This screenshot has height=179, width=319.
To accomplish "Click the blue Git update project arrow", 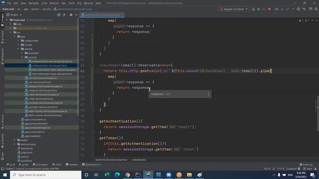I will [x=282, y=9].
